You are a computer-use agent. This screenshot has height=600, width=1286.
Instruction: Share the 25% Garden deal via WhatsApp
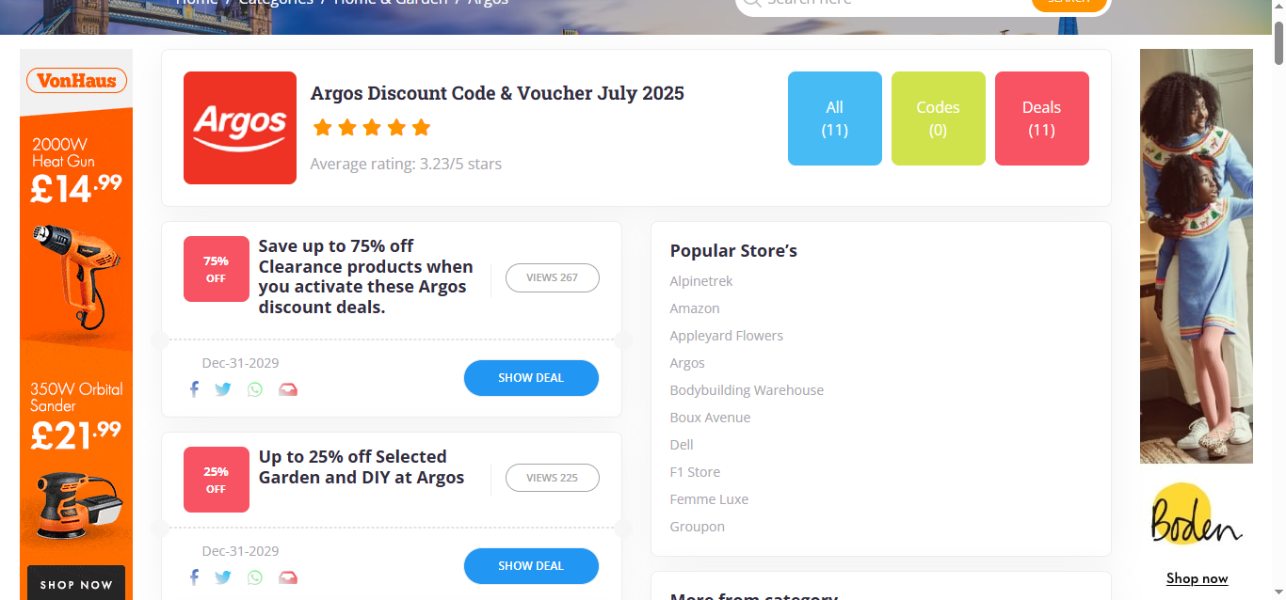(x=255, y=577)
